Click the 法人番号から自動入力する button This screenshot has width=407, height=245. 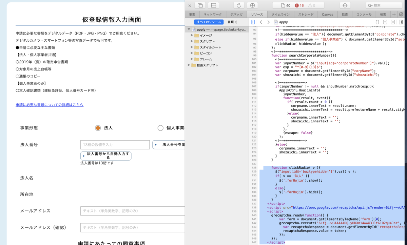[106, 155]
